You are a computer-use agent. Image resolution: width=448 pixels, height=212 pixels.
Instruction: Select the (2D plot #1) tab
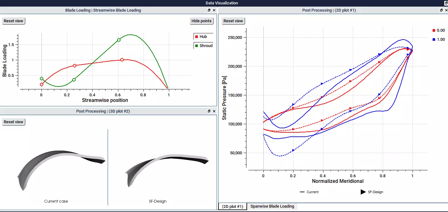click(233, 207)
